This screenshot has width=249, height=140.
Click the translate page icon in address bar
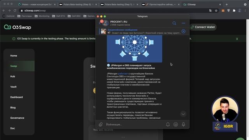click(x=210, y=10)
